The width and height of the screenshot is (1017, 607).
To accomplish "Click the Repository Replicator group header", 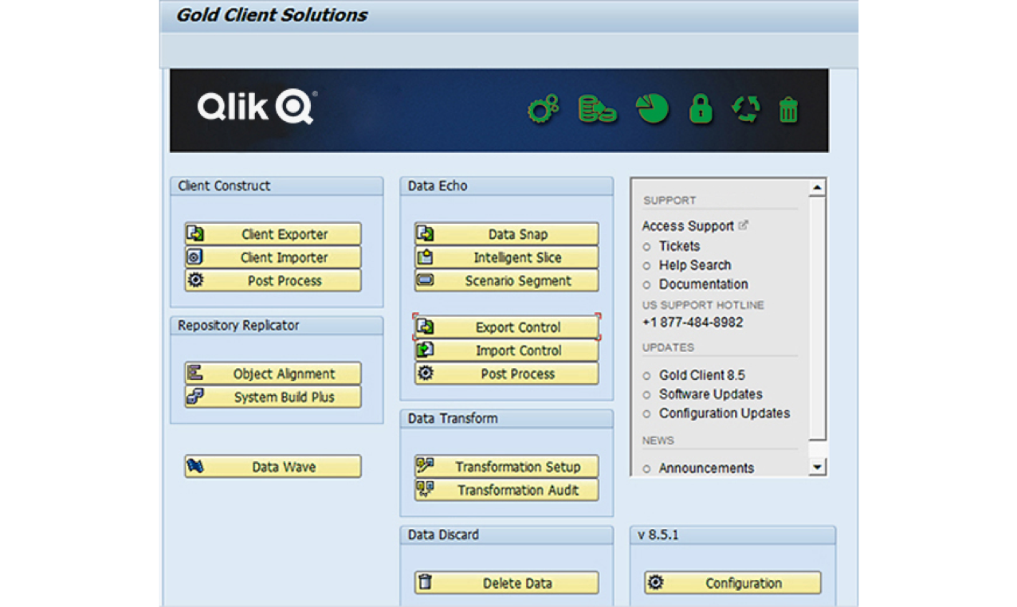I will pos(277,326).
